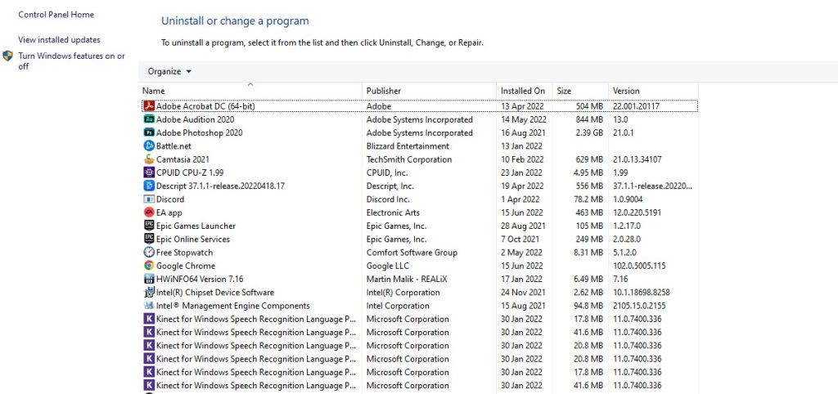The image size is (838, 394).
Task: Select the Google Chrome entry name
Action: 186,266
